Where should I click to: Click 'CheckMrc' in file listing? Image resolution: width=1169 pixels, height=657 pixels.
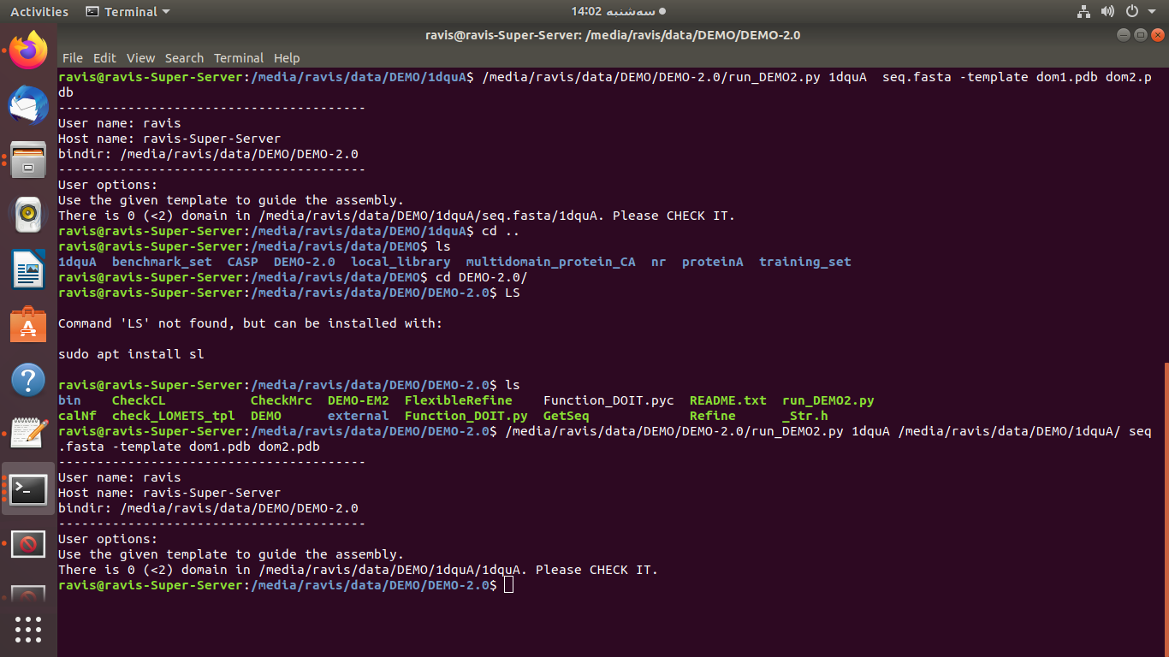pos(282,400)
